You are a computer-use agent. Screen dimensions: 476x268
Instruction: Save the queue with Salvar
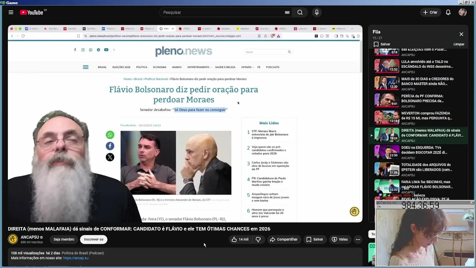pos(382,44)
